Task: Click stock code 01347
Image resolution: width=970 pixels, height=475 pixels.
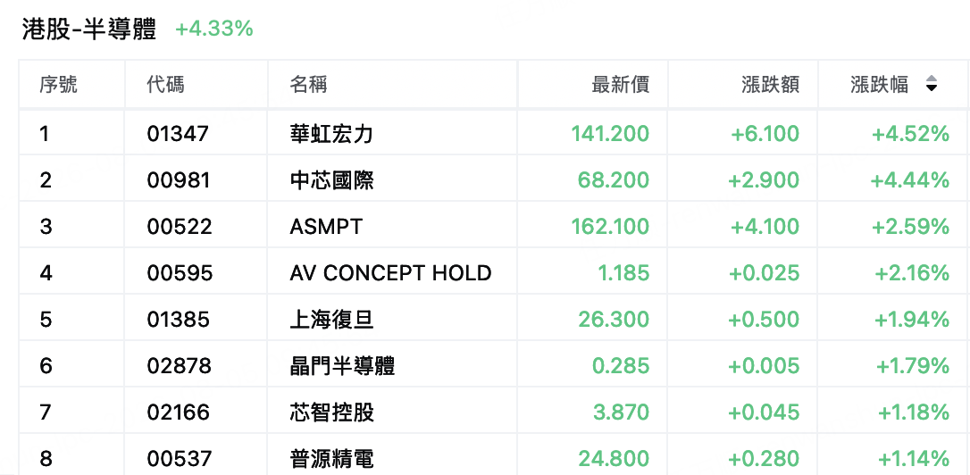Action: click(178, 134)
